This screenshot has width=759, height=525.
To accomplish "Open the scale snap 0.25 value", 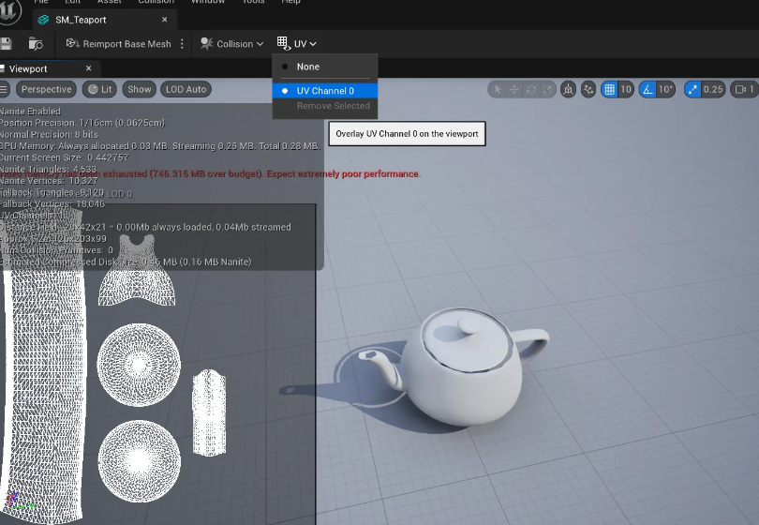I will tap(713, 89).
